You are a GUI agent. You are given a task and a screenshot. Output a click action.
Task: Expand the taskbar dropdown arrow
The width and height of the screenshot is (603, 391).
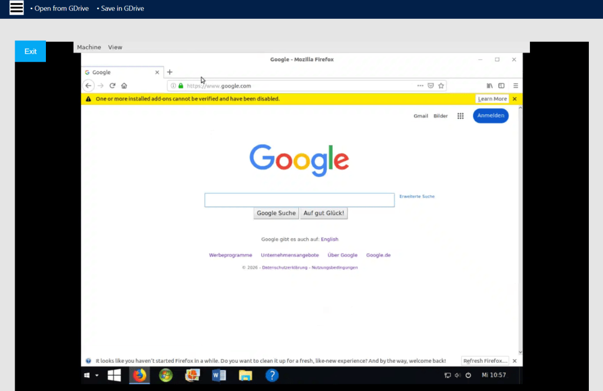click(x=97, y=375)
